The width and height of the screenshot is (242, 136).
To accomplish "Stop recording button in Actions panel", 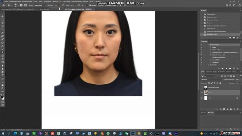I will coord(219,68).
